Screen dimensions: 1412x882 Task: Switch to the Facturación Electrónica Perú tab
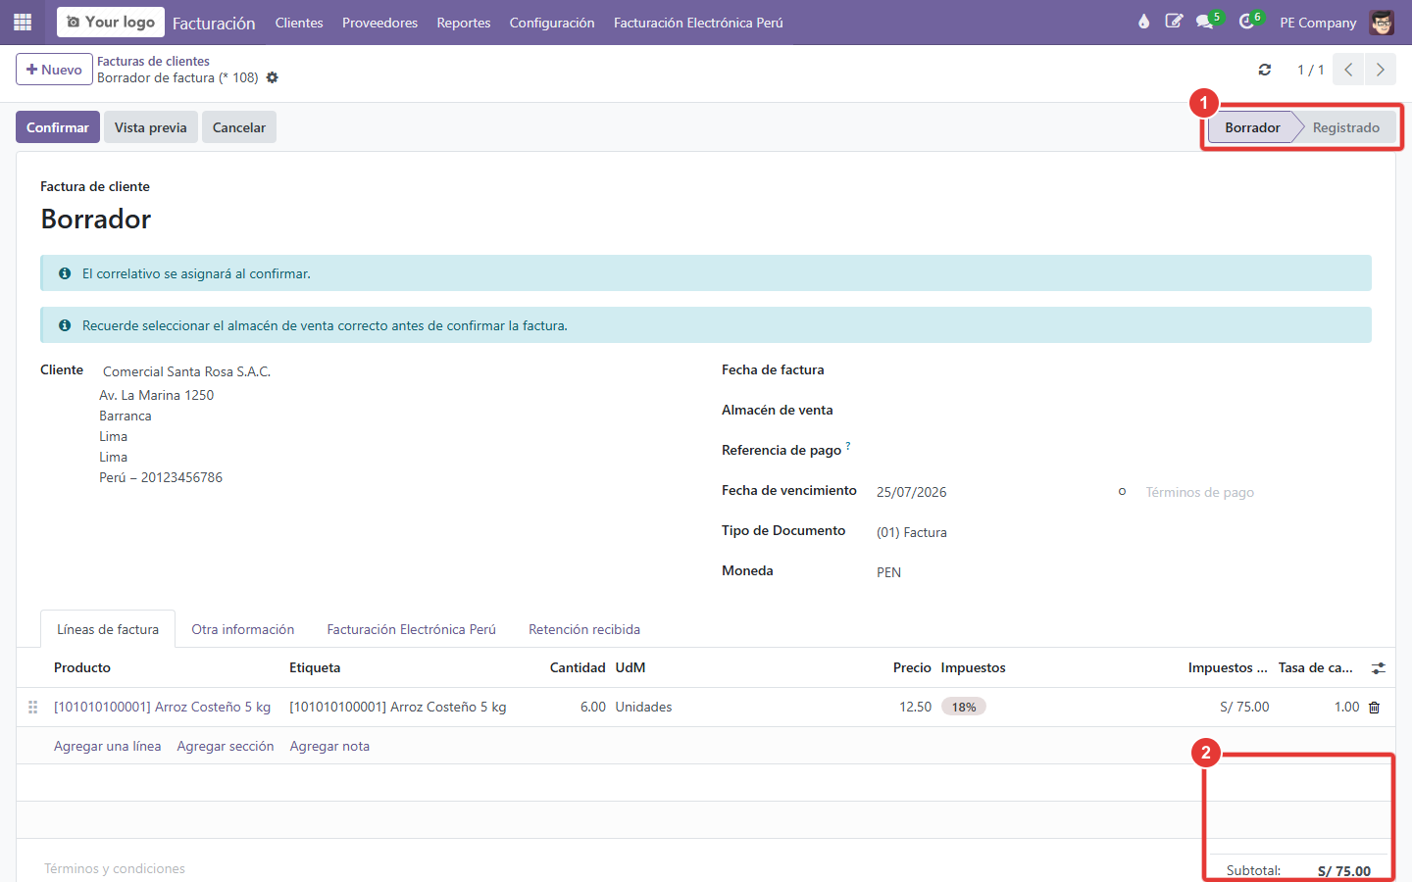[412, 629]
